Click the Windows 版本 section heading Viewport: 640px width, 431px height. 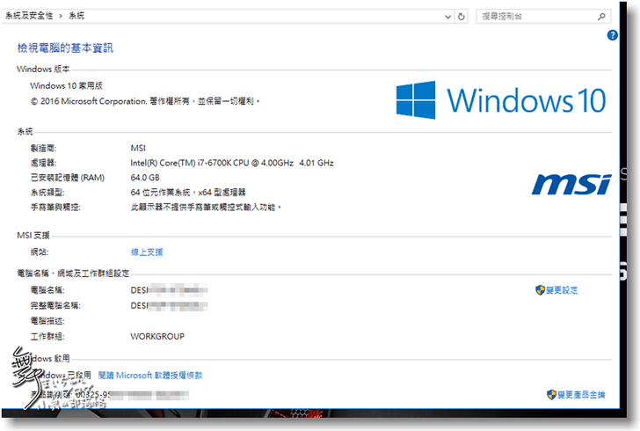[43, 69]
